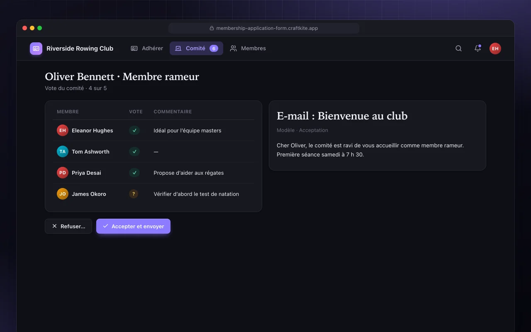Click comment "Idéal pour l'équipe masters"
The width and height of the screenshot is (531, 332).
pos(188,130)
